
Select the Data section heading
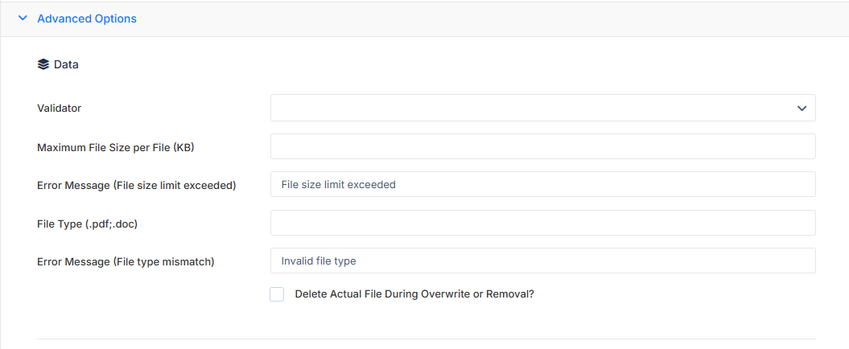(66, 64)
